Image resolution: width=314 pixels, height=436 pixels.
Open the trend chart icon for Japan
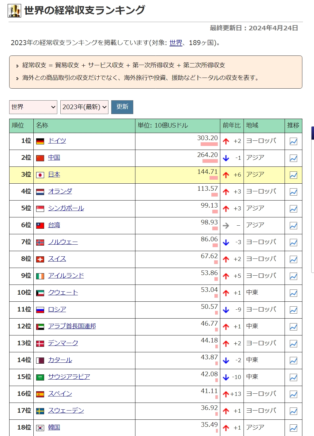click(x=293, y=175)
